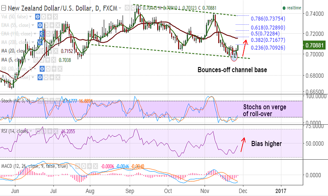Click the MACD histogram value -0.0006
The width and height of the screenshot is (328, 196).
coord(108,166)
